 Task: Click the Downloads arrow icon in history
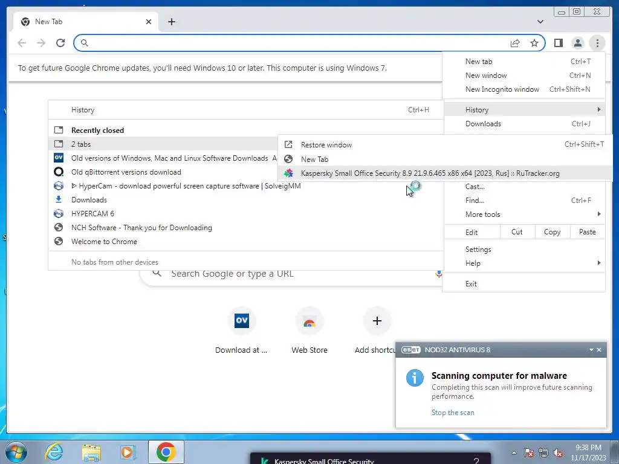(x=59, y=199)
